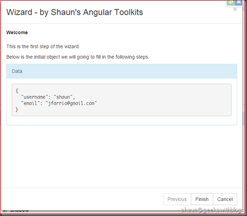Click the Finish button

202,199
